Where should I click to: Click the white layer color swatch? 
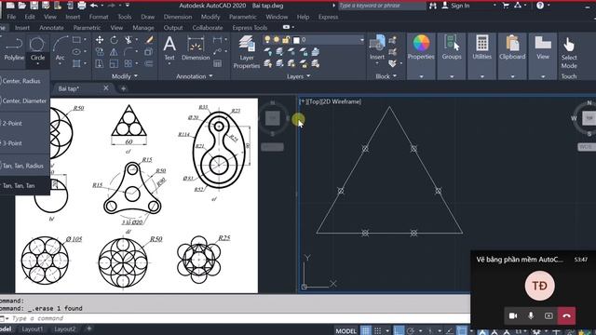coord(296,40)
